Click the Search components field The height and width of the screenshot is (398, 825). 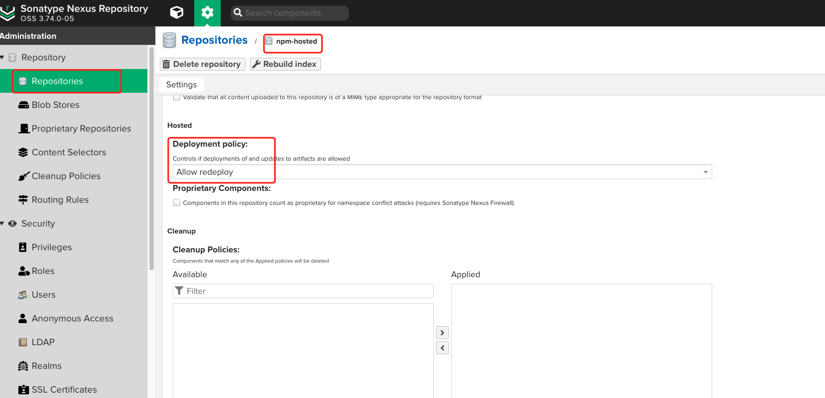coord(290,13)
